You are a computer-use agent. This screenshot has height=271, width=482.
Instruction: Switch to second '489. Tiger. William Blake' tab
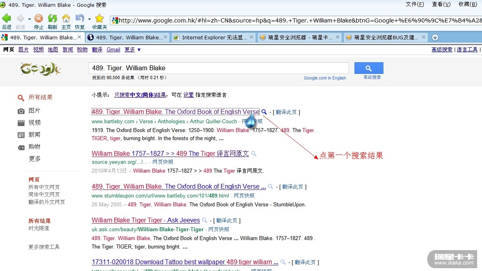[x=127, y=37]
